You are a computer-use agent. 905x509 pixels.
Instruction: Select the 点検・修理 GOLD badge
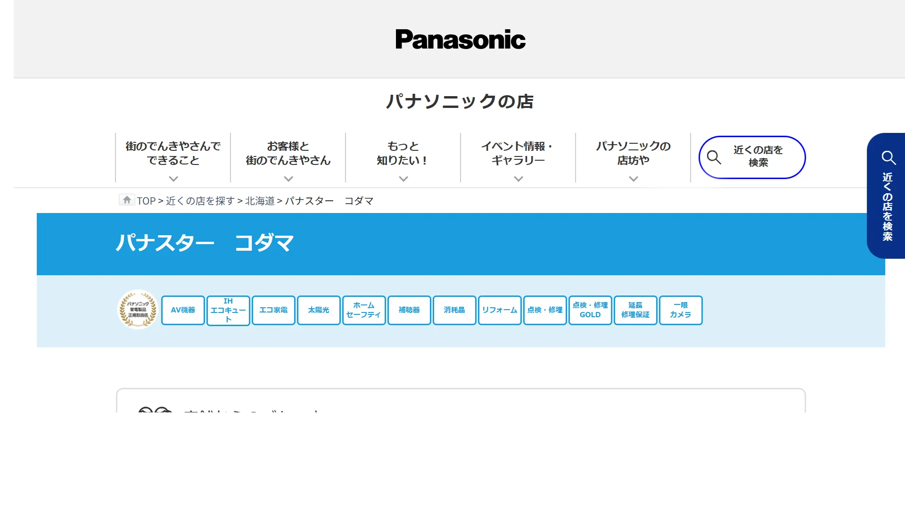590,310
